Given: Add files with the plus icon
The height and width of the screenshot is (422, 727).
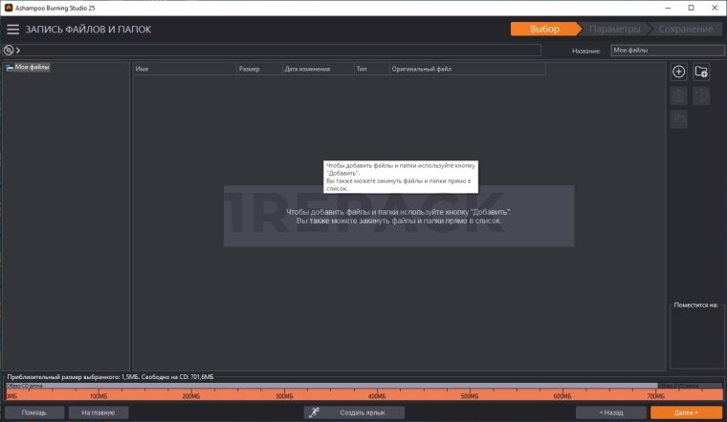Looking at the screenshot, I should tap(679, 72).
